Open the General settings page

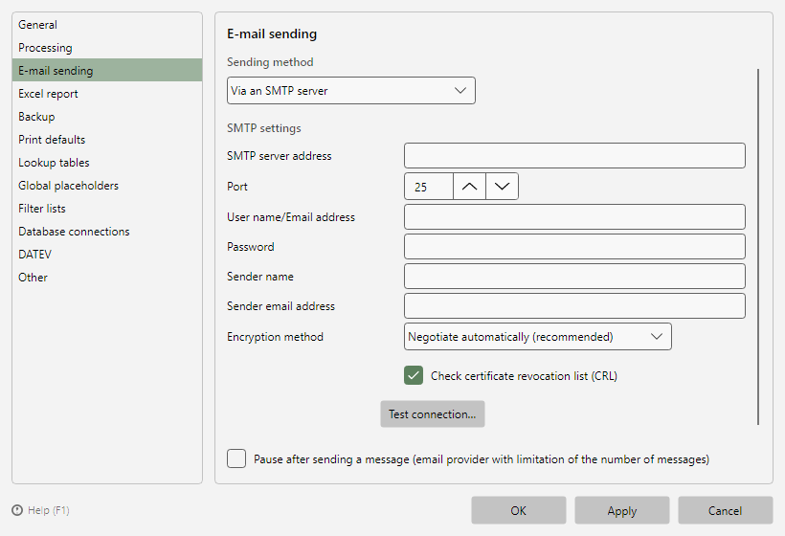107,25
